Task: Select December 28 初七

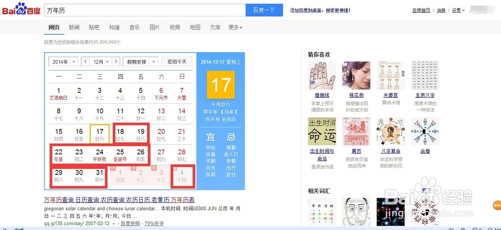Action: click(181, 155)
